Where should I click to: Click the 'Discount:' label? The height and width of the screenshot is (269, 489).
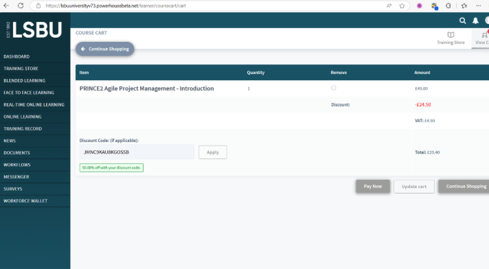(340, 105)
